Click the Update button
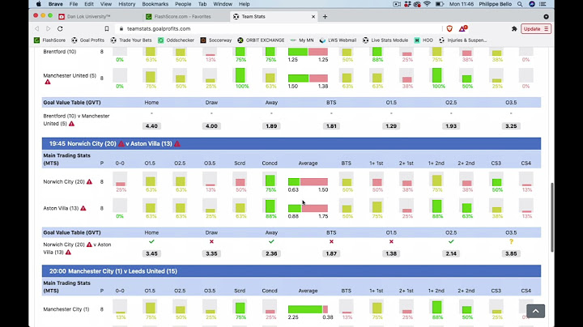This screenshot has width=583, height=327. [x=536, y=28]
